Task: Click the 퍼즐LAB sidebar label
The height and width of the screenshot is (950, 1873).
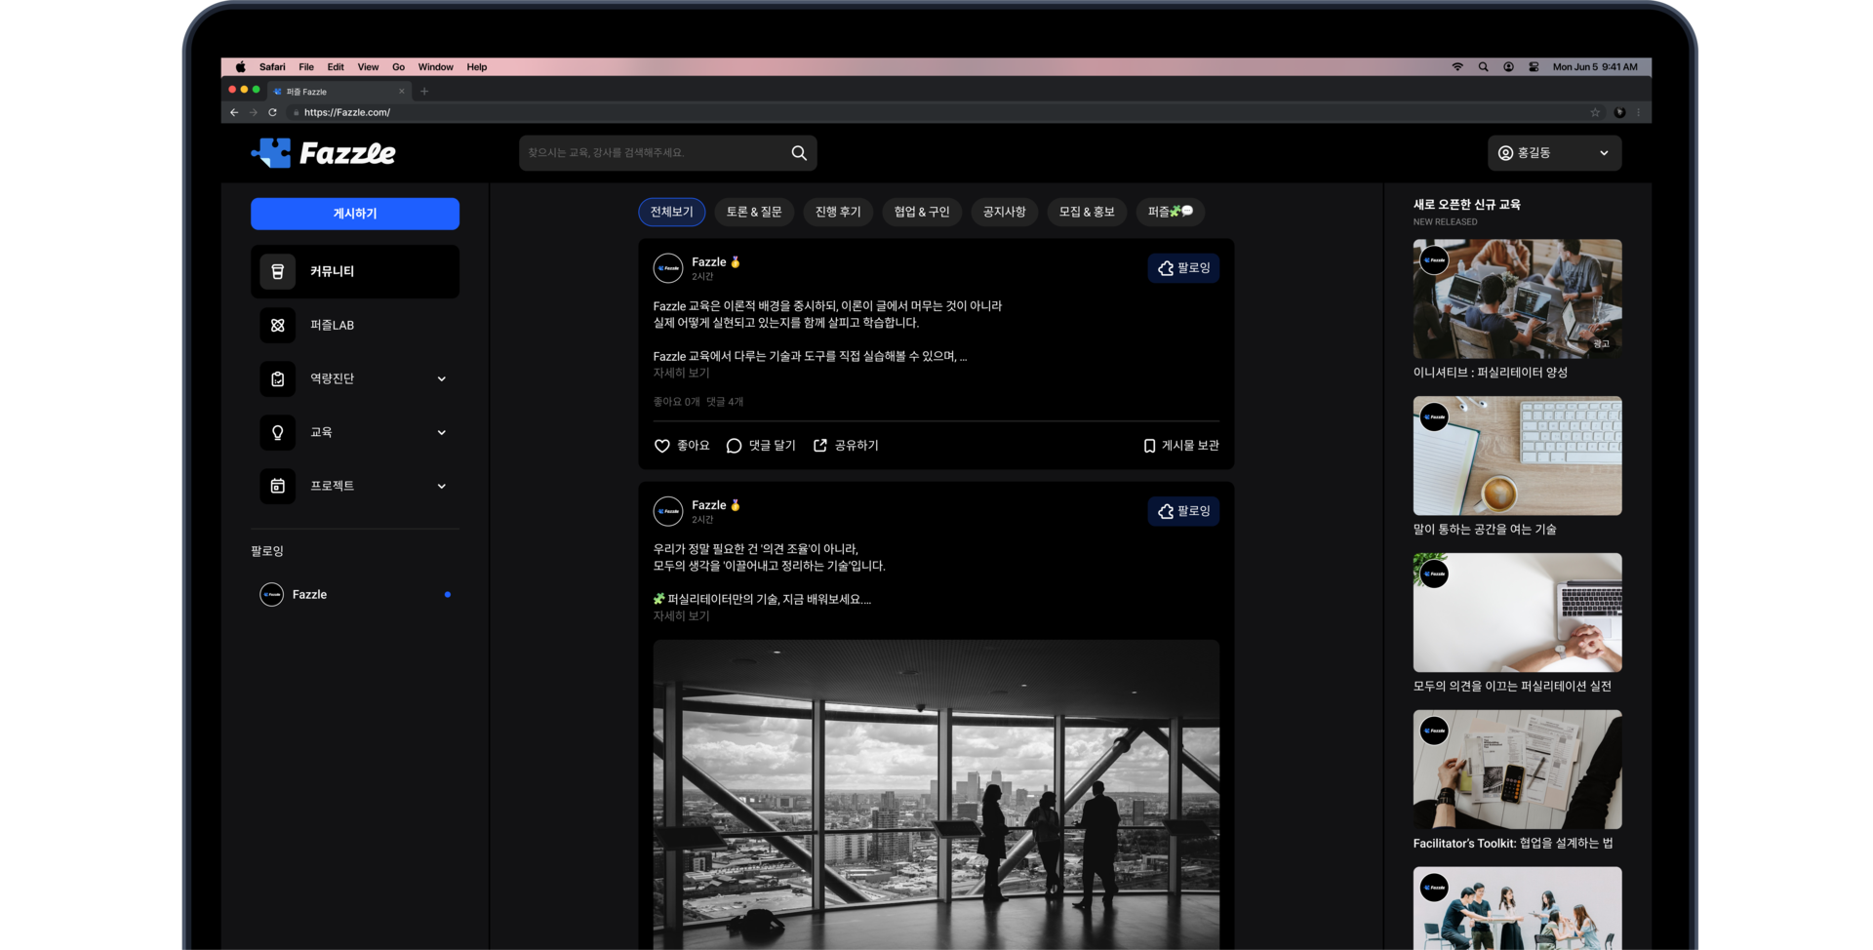Action: [332, 325]
